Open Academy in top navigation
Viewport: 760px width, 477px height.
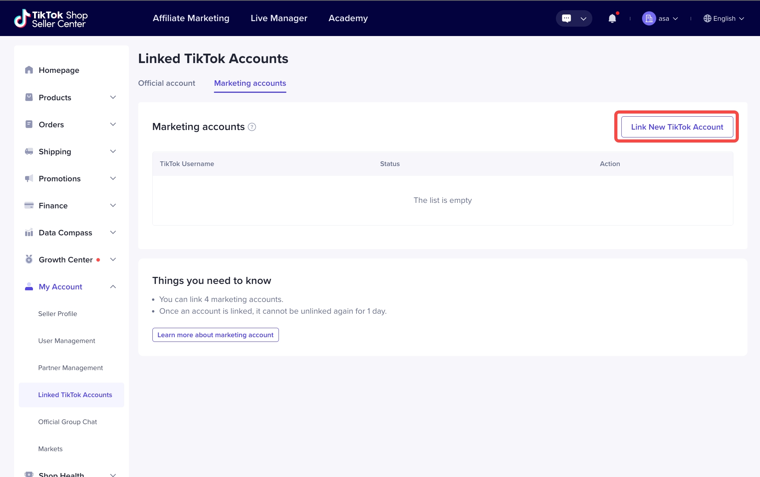(x=348, y=18)
